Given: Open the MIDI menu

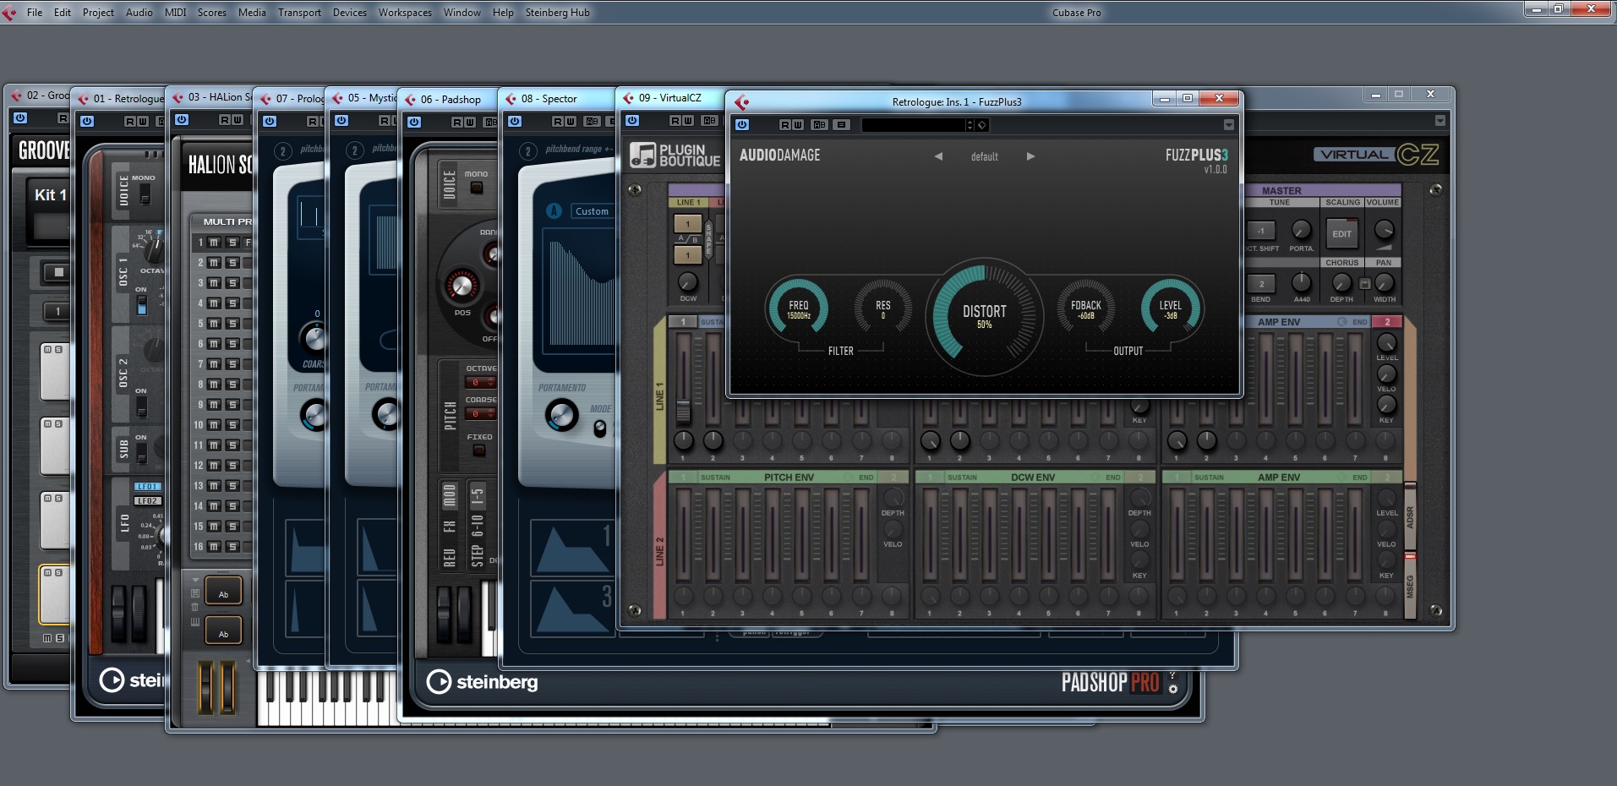Looking at the screenshot, I should (x=175, y=13).
